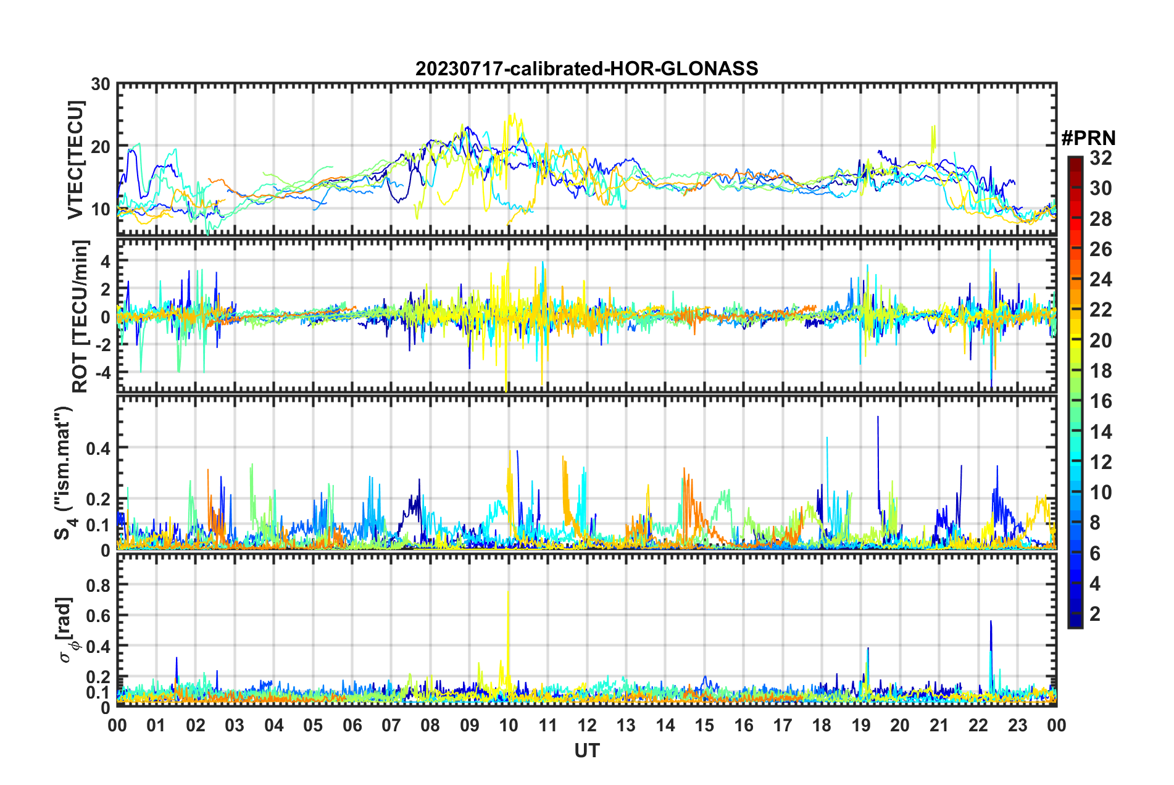Click the ROT [TECU/min] y-axis label
The image size is (1174, 785).
click(x=80, y=317)
